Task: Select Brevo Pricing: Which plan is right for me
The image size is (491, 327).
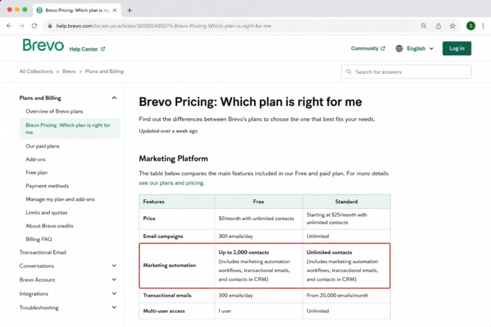Action: pyautogui.click(x=70, y=128)
